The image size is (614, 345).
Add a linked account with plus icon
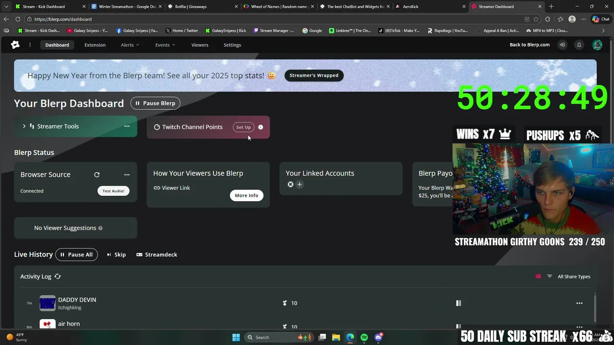coord(299,184)
